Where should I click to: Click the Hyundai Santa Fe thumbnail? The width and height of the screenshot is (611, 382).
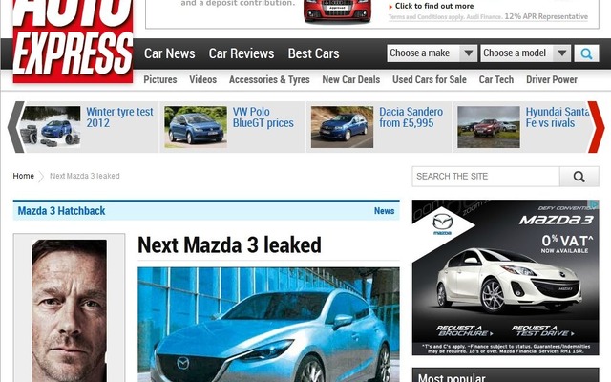tap(489, 127)
